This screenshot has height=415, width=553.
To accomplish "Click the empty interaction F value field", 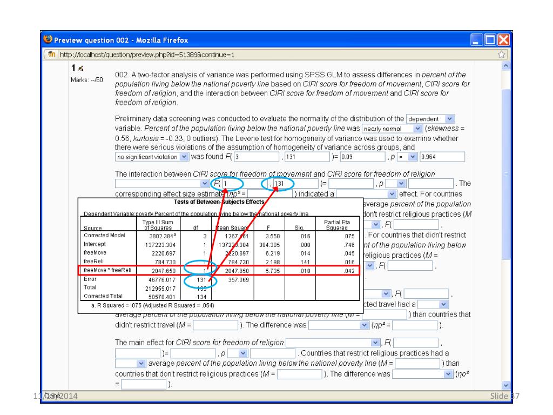I will click(351, 184).
